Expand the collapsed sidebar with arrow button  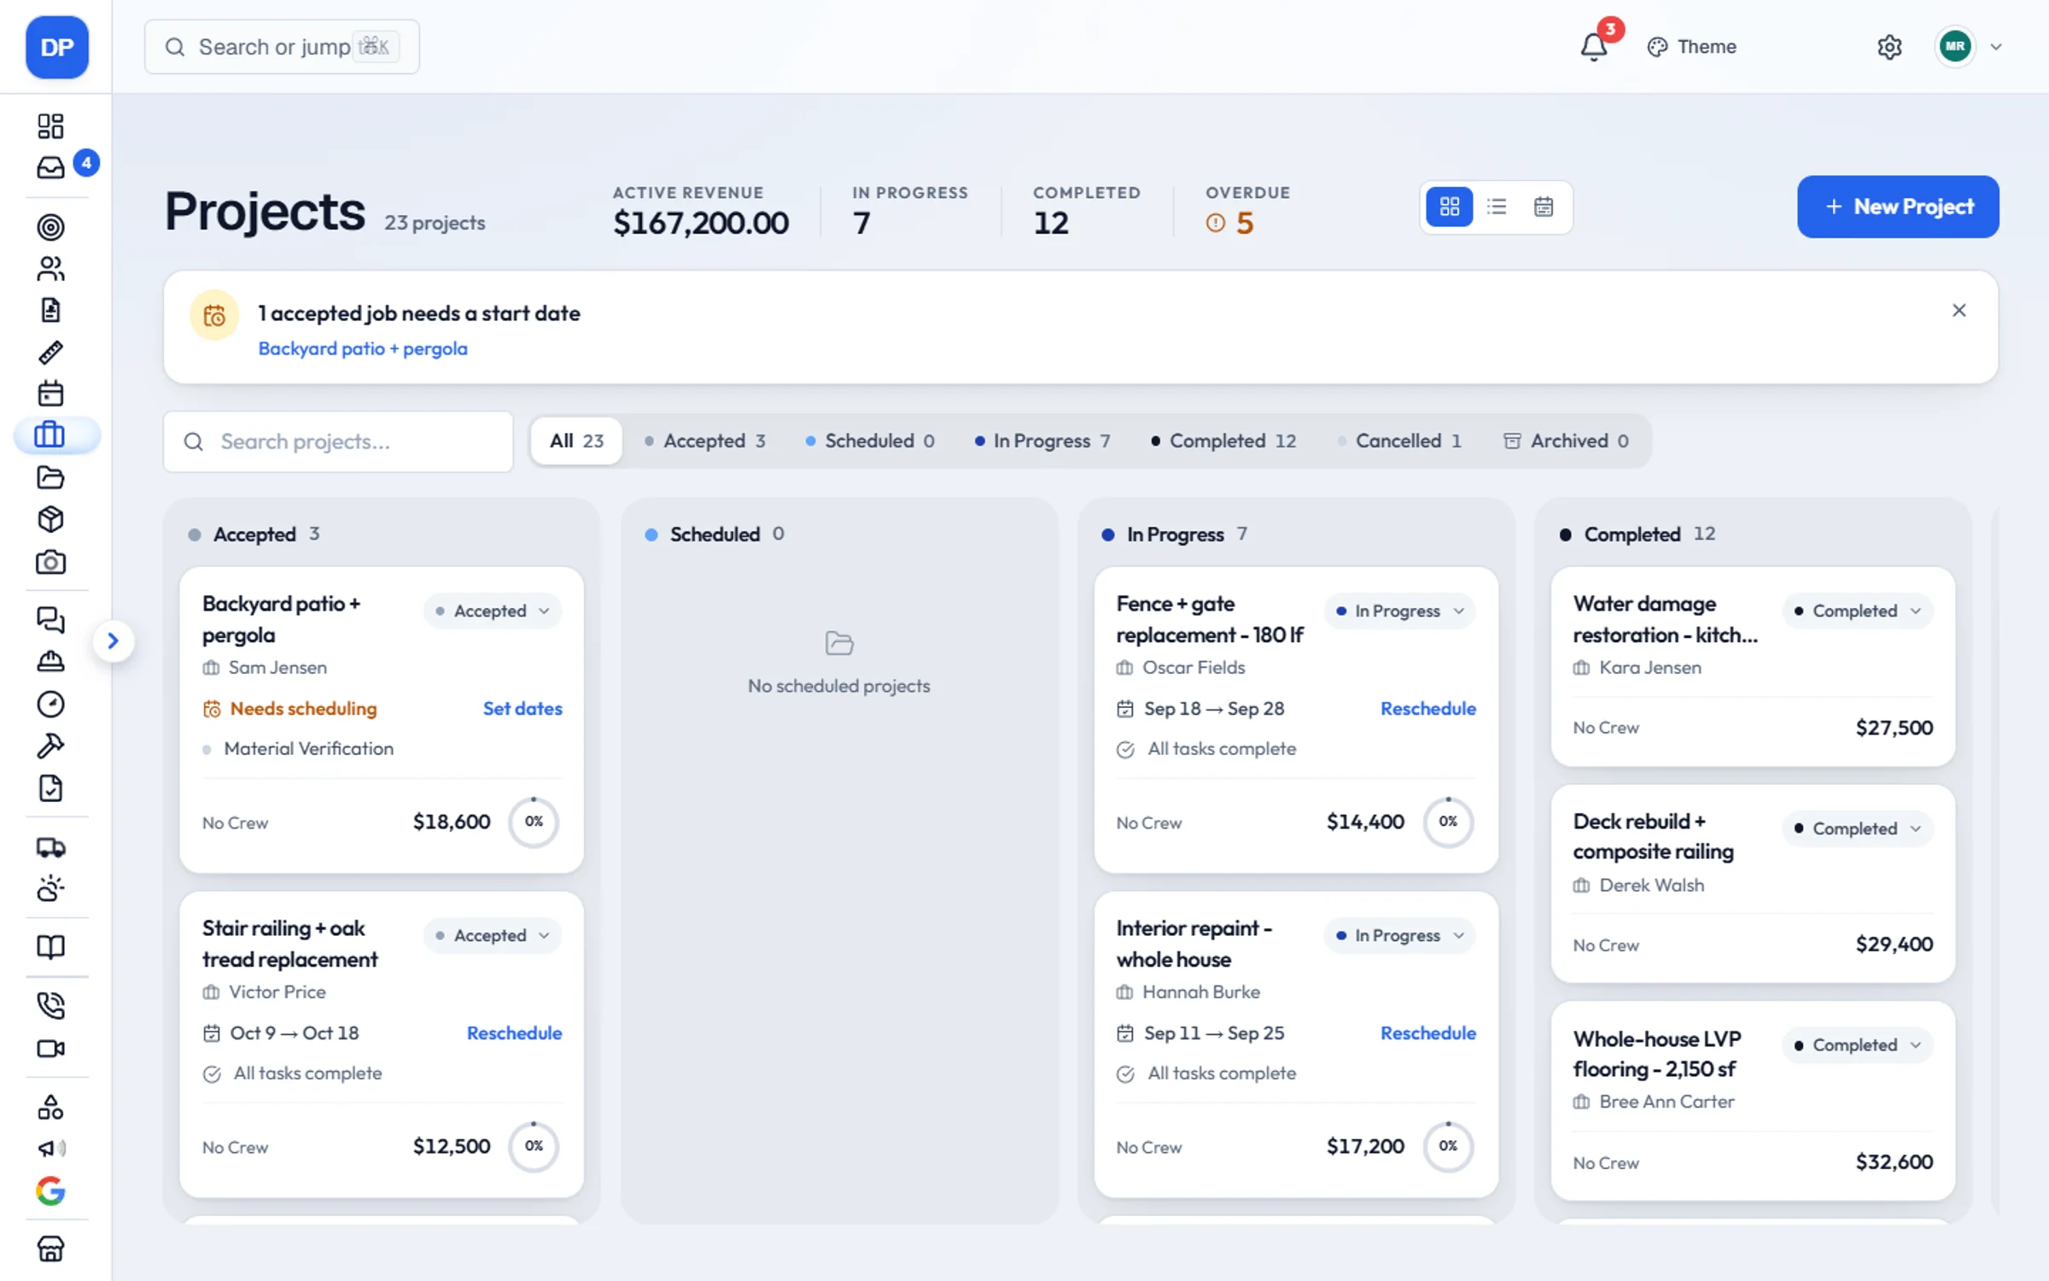tap(113, 640)
